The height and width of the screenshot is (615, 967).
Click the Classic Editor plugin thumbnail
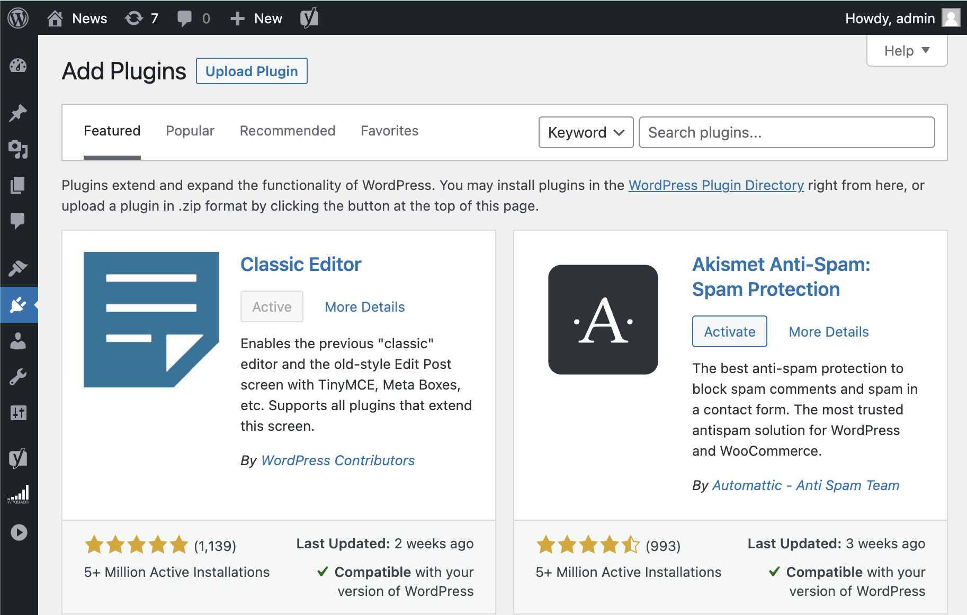(151, 320)
